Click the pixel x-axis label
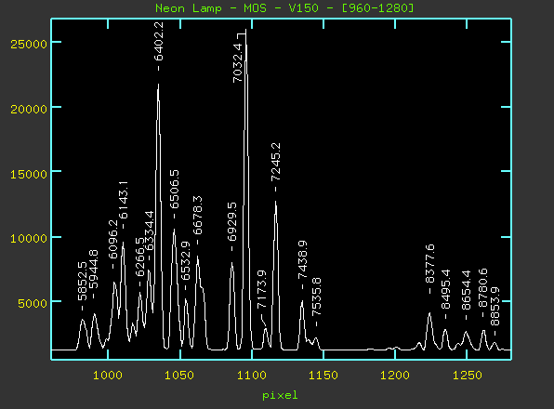Image resolution: width=554 pixels, height=409 pixels. click(x=280, y=395)
